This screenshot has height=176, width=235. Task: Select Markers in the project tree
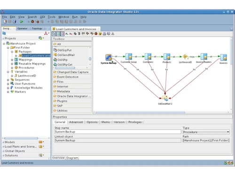point(20,92)
